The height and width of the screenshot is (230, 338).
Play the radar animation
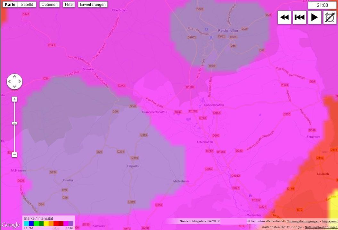pos(315,18)
